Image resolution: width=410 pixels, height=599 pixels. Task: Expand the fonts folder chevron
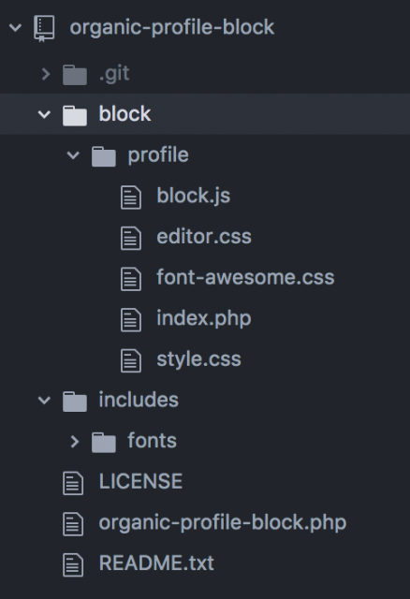pyautogui.click(x=75, y=442)
